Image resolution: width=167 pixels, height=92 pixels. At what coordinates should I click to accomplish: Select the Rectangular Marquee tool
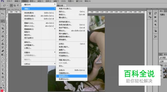point(3,17)
